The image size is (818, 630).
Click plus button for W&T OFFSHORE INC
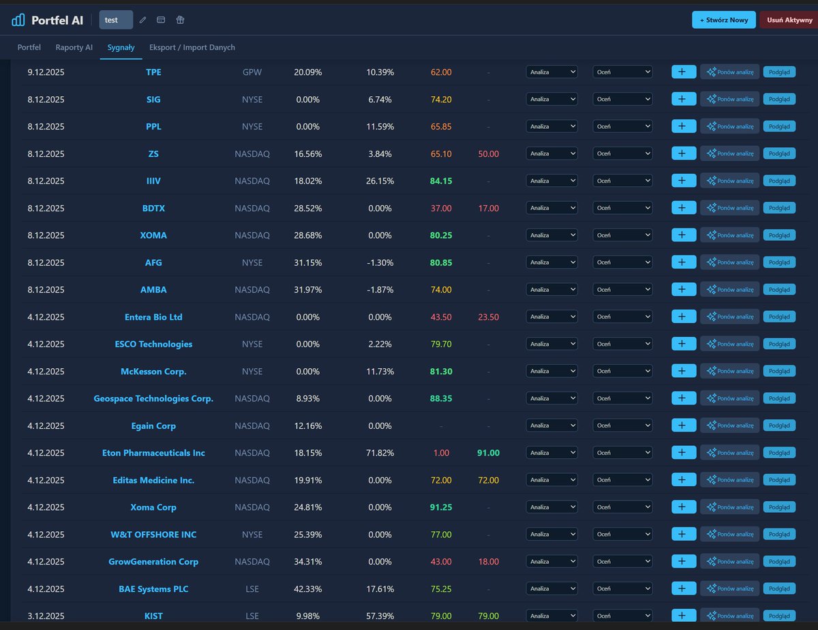pyautogui.click(x=684, y=535)
